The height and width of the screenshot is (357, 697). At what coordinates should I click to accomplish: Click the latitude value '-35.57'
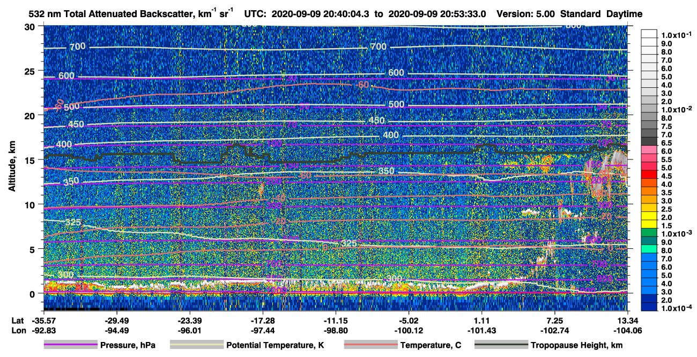(x=43, y=321)
